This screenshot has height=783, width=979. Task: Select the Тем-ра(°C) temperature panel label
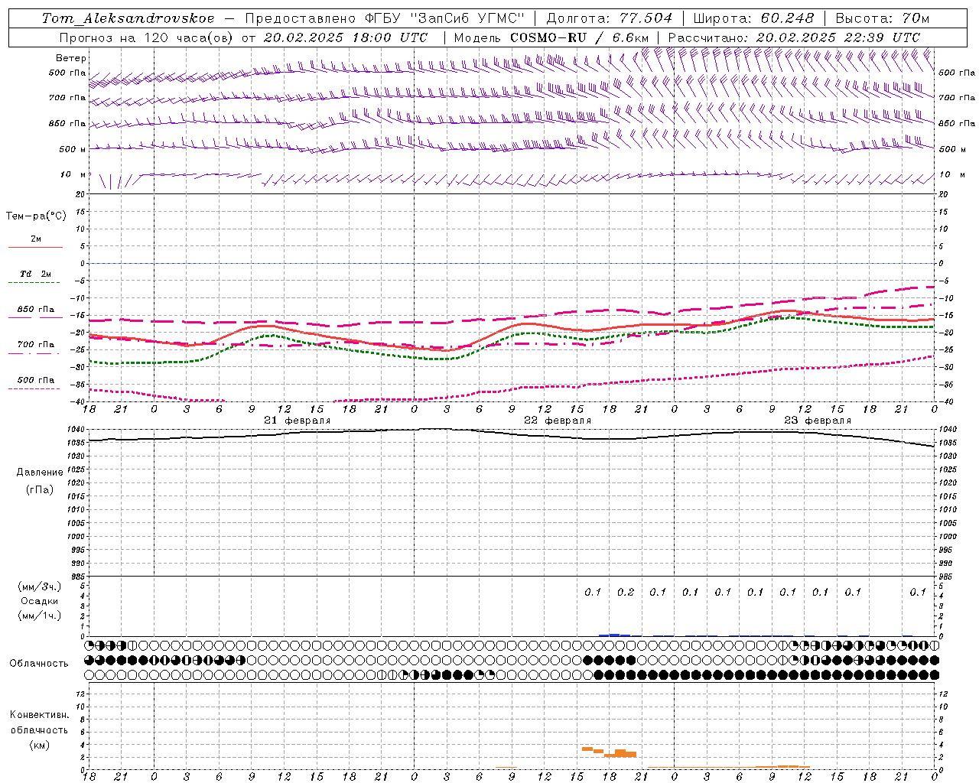coord(36,216)
